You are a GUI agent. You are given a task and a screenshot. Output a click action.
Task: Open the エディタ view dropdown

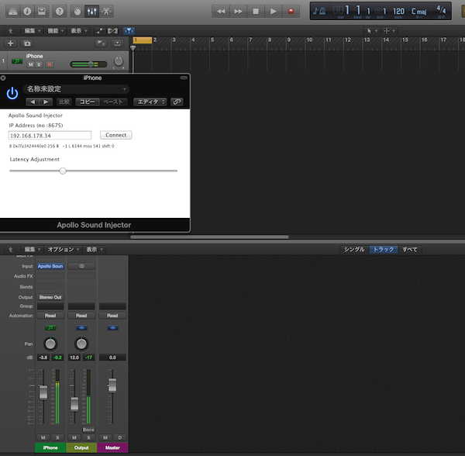150,102
